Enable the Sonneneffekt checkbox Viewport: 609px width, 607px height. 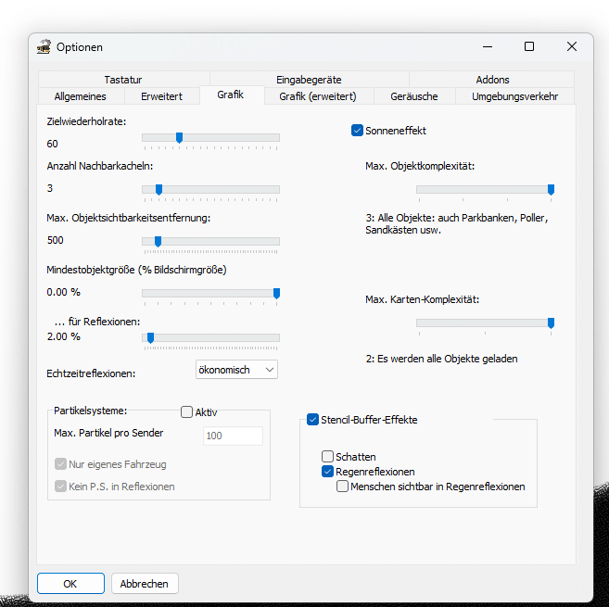tap(357, 131)
